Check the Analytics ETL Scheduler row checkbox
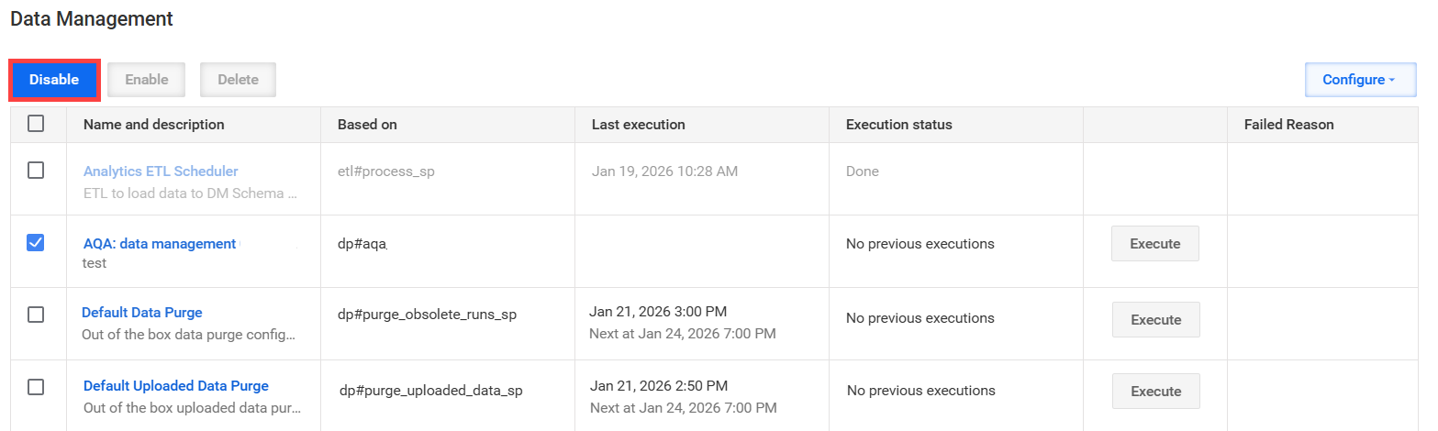The image size is (1438, 431). [36, 171]
